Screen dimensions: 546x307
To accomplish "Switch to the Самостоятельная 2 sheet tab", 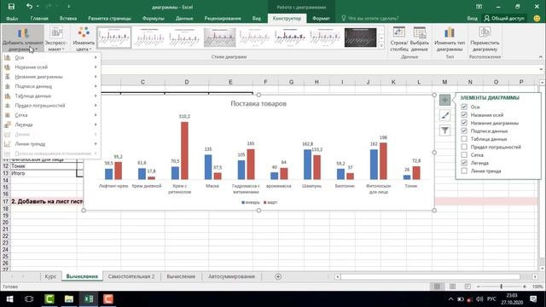I will [131, 276].
